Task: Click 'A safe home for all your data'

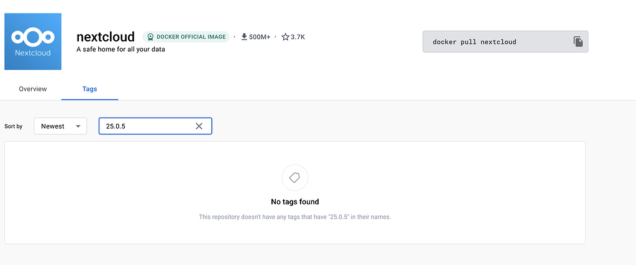Action: 120,50
